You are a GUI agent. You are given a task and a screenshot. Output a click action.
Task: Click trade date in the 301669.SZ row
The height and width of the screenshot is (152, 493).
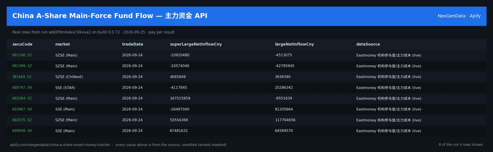[132, 77]
